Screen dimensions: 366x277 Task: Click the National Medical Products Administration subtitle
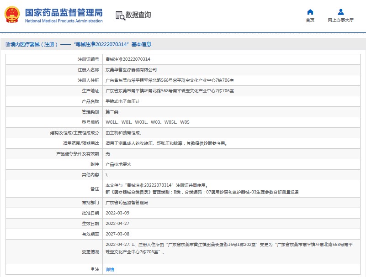64,21
